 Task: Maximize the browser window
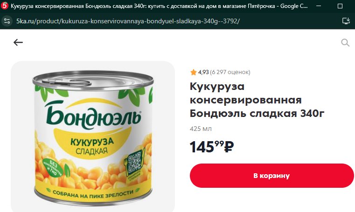tap(340, 6)
